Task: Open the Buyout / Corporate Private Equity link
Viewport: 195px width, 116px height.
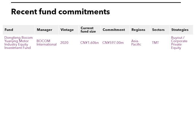Action: click(179, 43)
